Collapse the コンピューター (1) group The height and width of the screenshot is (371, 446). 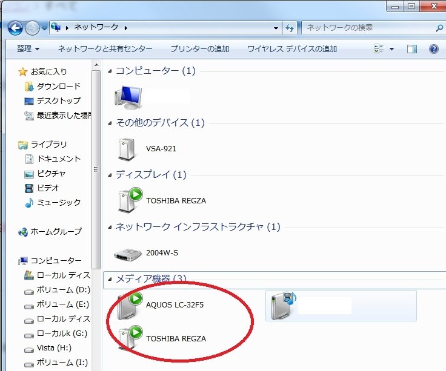pos(110,71)
